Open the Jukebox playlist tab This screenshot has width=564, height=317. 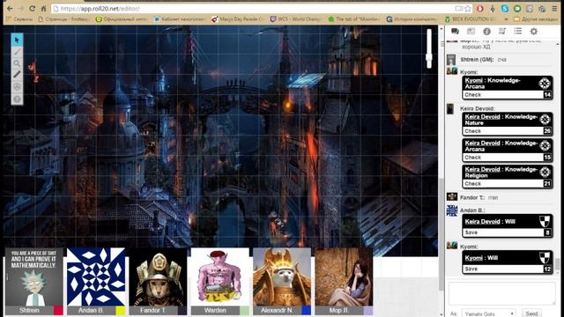(x=502, y=32)
